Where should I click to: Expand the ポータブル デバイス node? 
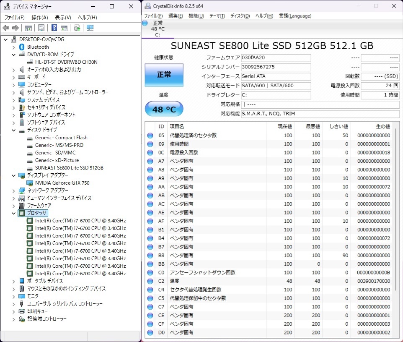pos(13,281)
